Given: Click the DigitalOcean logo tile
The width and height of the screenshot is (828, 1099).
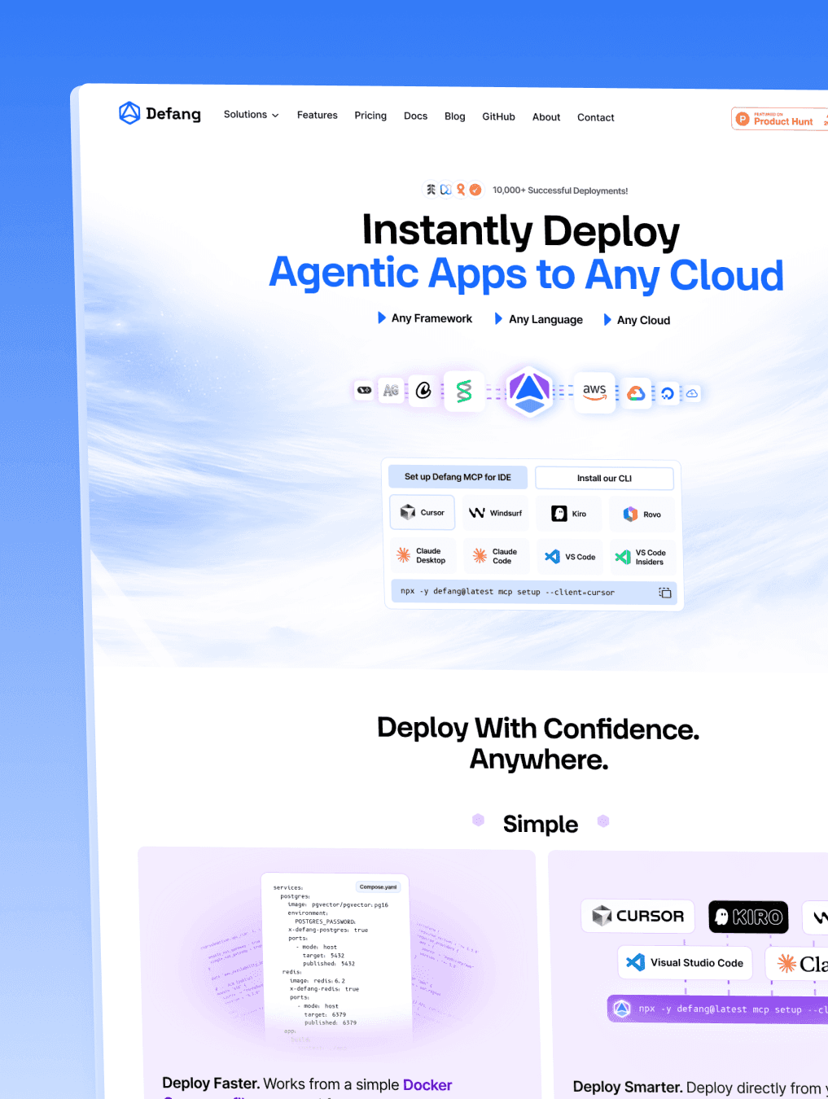Looking at the screenshot, I should (668, 394).
